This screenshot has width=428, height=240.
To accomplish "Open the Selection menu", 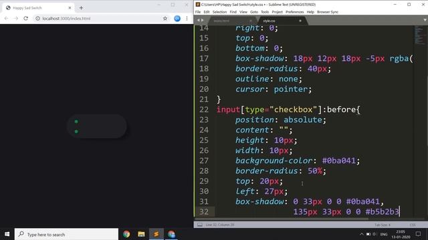I will pos(219,12).
